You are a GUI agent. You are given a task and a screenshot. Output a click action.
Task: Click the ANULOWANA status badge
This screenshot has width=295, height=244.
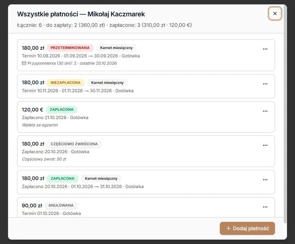tap(61, 205)
